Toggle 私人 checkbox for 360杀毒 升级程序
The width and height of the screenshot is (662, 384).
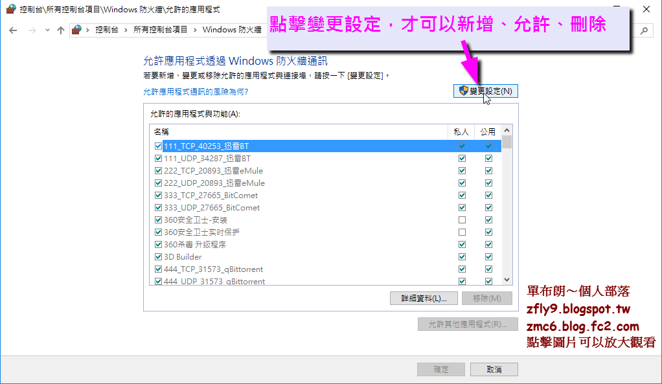pos(462,244)
